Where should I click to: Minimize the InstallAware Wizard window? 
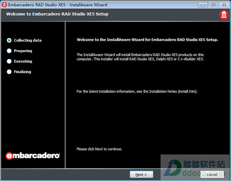click(203, 5)
